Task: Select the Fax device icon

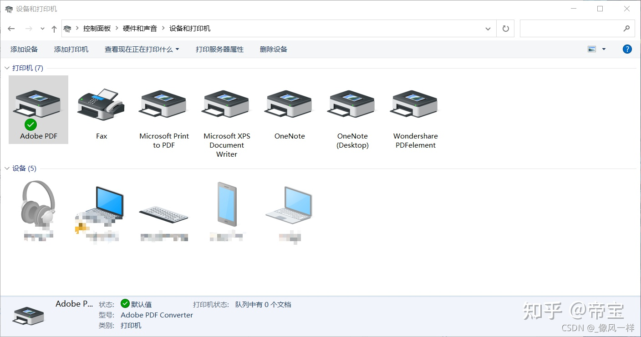Action: [x=101, y=104]
